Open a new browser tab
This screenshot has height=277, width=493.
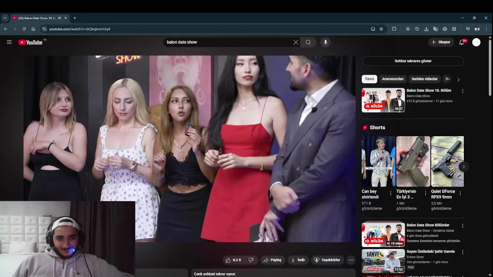75,18
